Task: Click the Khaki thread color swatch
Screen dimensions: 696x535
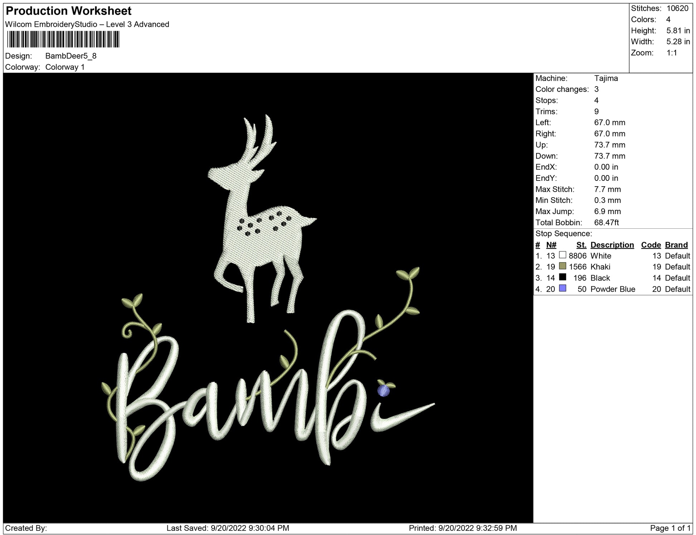Action: coord(563,266)
